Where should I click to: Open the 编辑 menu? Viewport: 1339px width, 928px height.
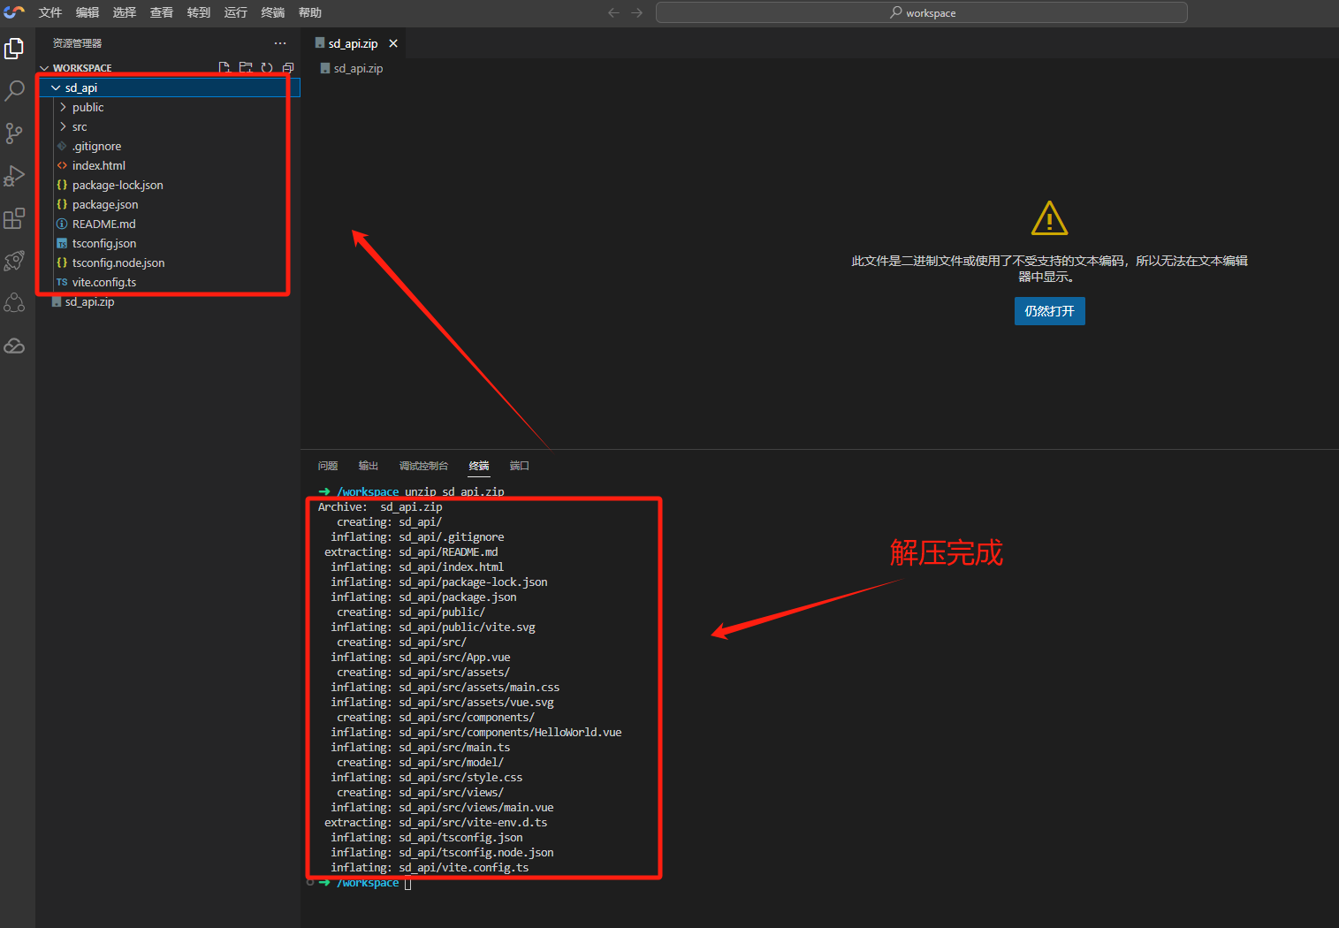click(87, 12)
